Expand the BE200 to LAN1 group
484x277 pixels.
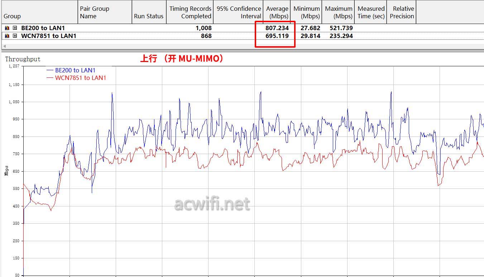(15, 28)
